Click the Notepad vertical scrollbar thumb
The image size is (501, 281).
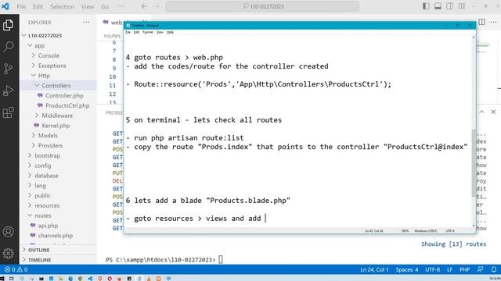(x=474, y=163)
